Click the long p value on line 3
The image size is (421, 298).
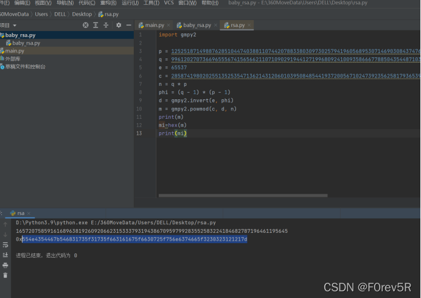coord(296,51)
